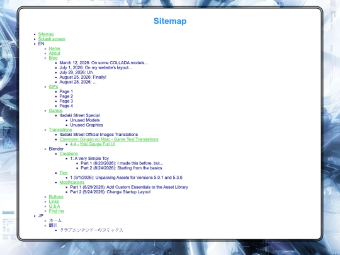Open the Translations link
Image resolution: width=340 pixels, height=255 pixels.
[60, 130]
